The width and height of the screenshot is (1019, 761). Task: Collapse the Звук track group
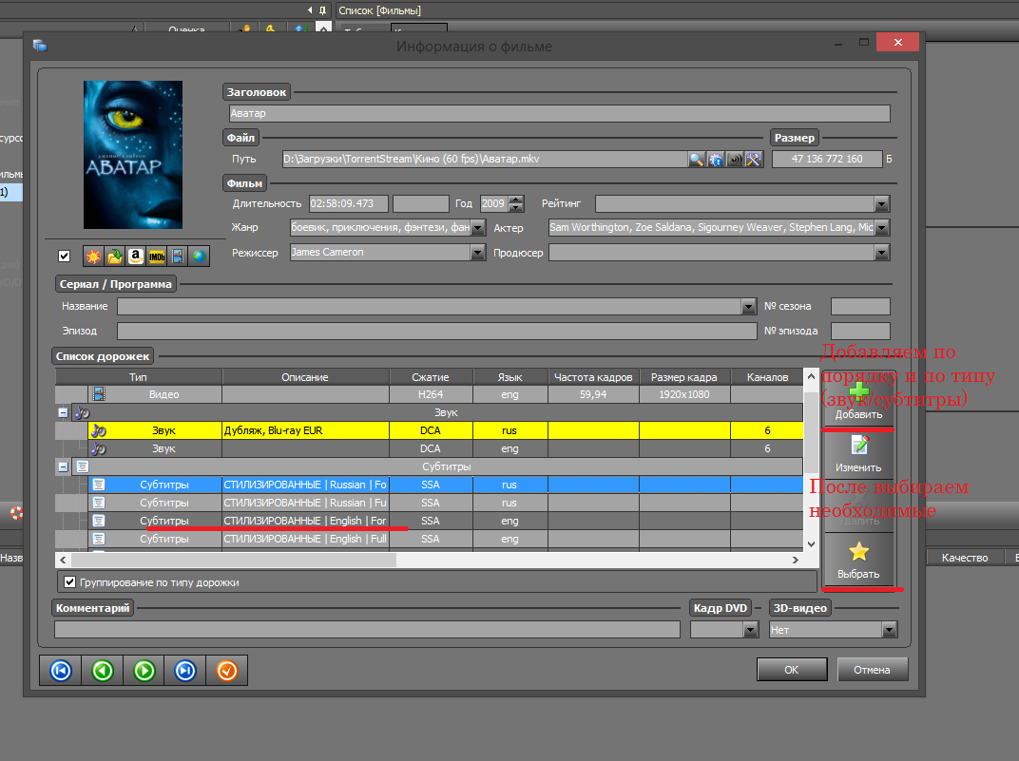tap(63, 412)
